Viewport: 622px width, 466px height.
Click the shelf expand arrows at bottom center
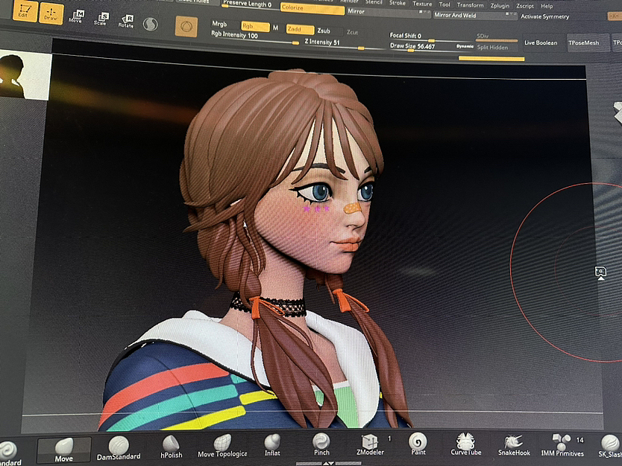click(x=327, y=463)
